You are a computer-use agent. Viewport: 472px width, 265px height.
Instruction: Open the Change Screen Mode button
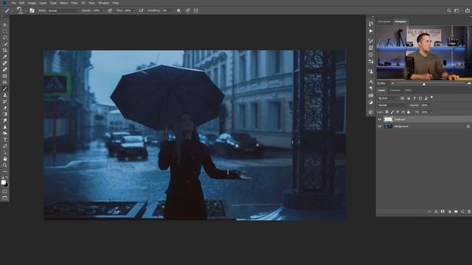point(5,198)
